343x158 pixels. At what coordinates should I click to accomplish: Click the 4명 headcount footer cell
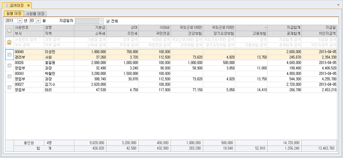tap(59, 143)
